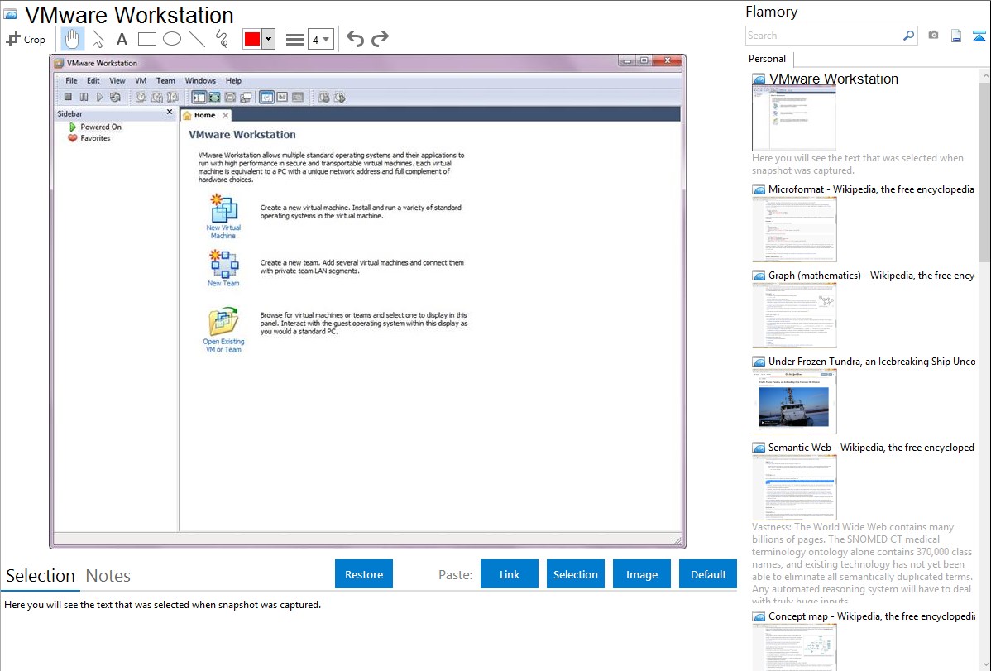Open the Windows menu in VMware
This screenshot has width=991, height=671.
tap(200, 81)
